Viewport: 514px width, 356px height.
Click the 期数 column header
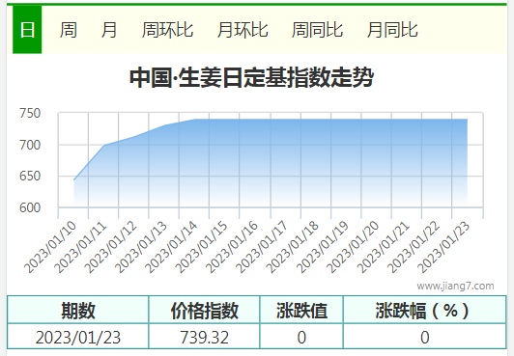78,311
